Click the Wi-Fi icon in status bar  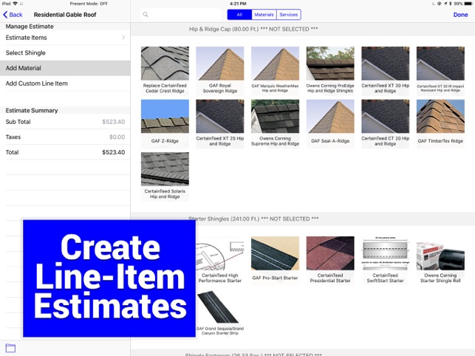(x=16, y=4)
